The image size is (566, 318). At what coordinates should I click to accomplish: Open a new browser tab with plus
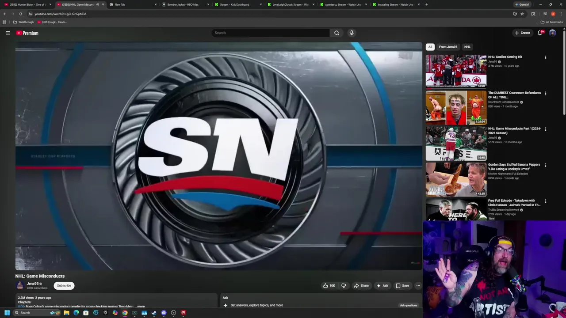point(426,4)
